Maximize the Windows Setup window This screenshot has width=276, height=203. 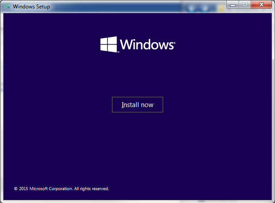pos(245,5)
